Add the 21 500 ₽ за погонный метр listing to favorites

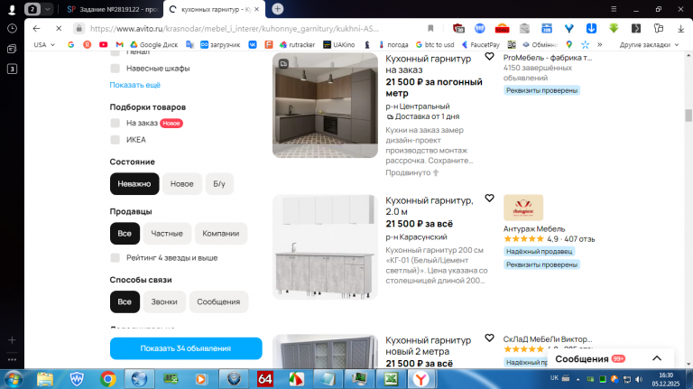pyautogui.click(x=489, y=56)
